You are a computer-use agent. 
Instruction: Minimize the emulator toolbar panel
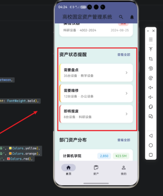coord(148,31)
